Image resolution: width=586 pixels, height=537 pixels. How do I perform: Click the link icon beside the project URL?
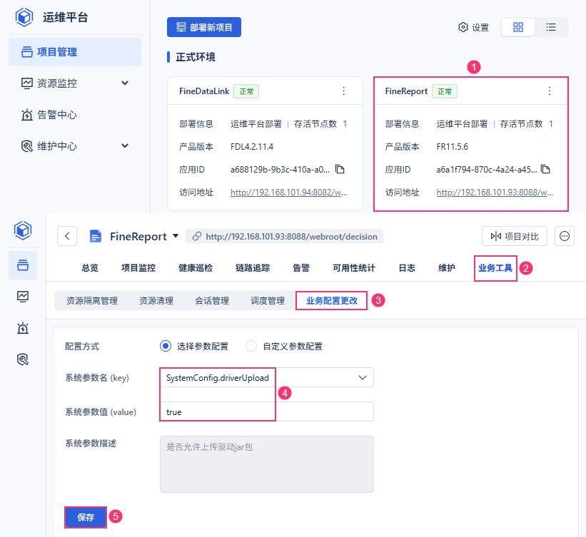(196, 236)
